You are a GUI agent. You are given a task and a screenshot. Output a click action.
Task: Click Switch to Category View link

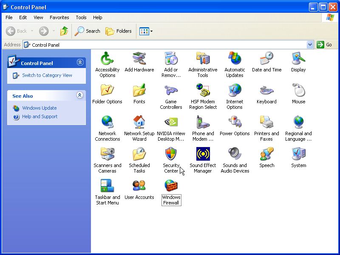47,75
